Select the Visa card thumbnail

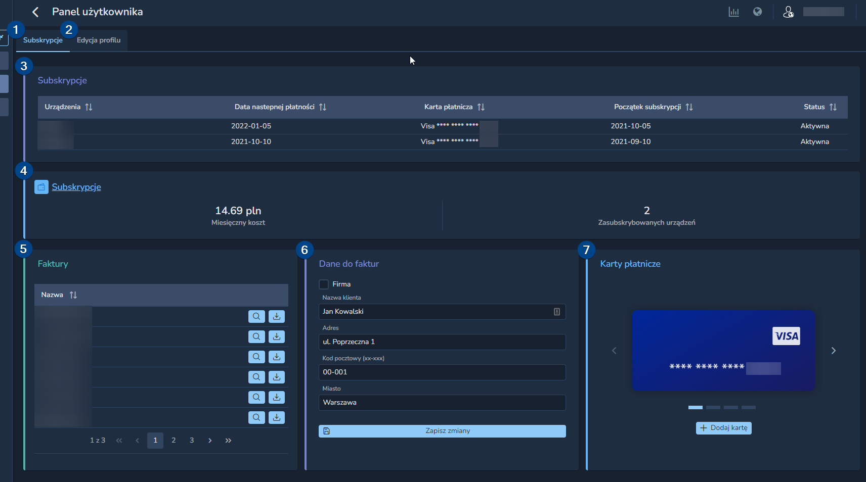723,351
